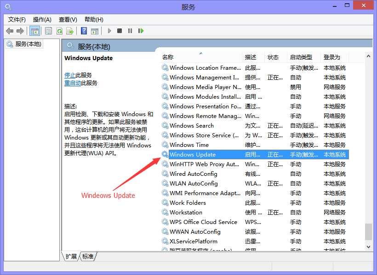Open the 操作(A) menu
This screenshot has height=275, width=377.
tap(42, 20)
